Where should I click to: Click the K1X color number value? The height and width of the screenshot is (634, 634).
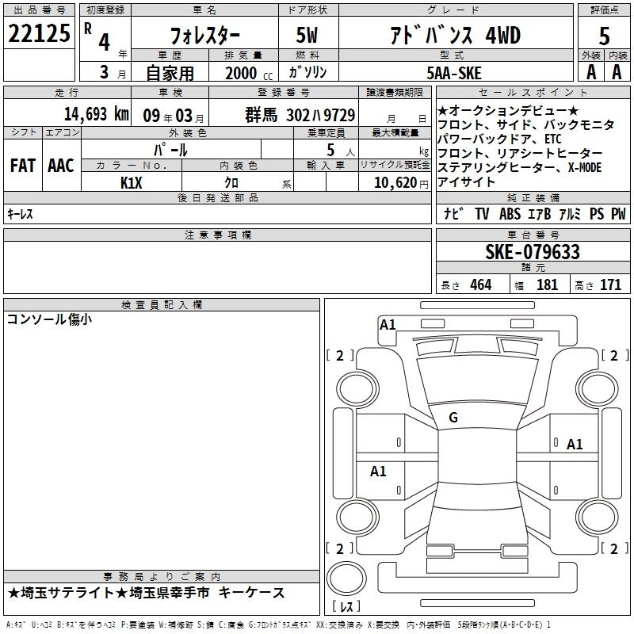tap(132, 182)
